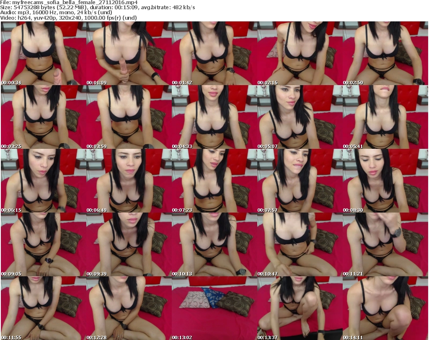Open the thumbnail labeled 00:07:23
Viewport: 429px width, 340px height.
click(x=214, y=181)
